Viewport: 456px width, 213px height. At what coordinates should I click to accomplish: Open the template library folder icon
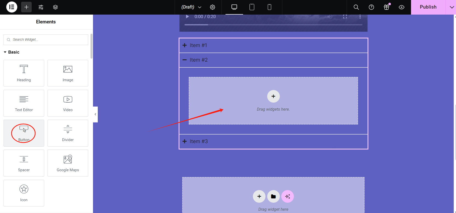(x=273, y=196)
